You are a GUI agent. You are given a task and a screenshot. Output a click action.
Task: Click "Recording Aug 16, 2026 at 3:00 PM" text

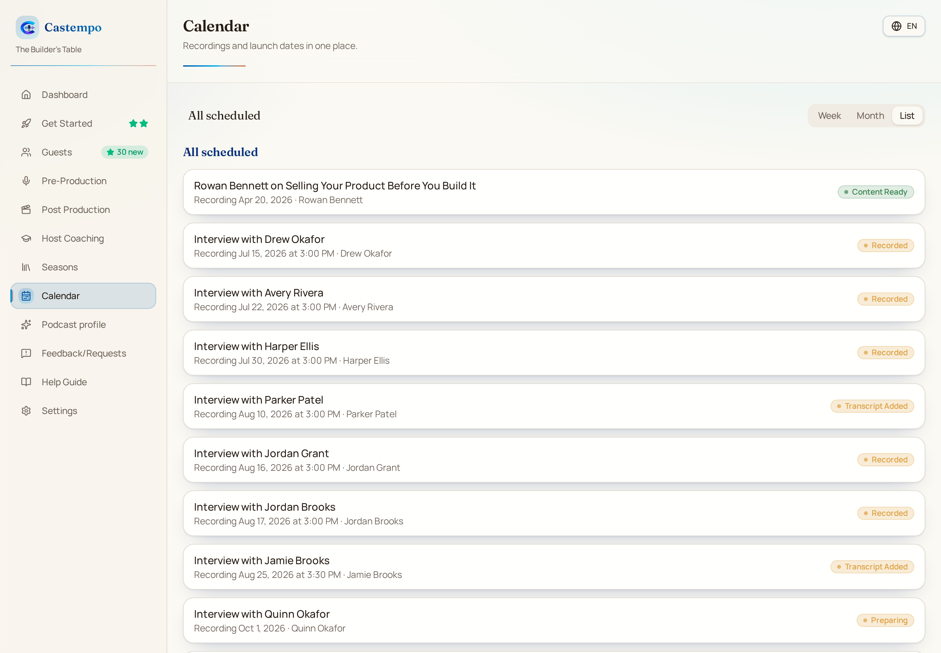[267, 468]
